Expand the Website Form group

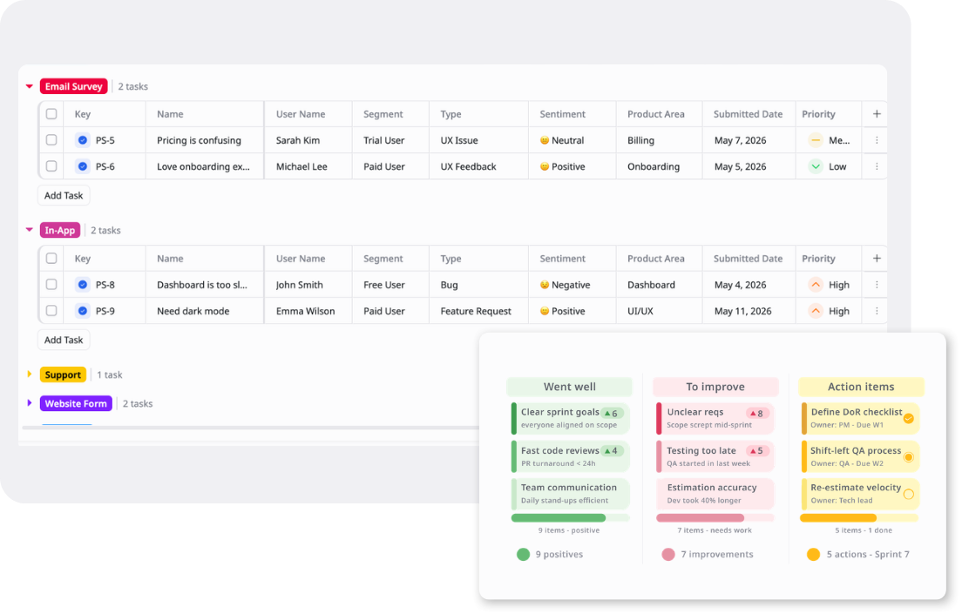click(30, 403)
